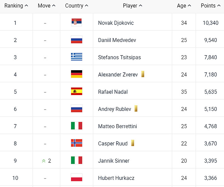Image resolution: width=224 pixels, height=187 pixels.
Task: Click green up-arrow move icon for Sinner
Action: click(x=44, y=161)
